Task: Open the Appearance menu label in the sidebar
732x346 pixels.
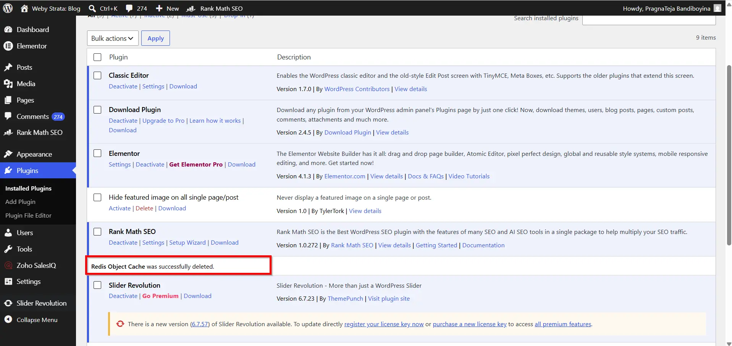Action: pos(34,154)
